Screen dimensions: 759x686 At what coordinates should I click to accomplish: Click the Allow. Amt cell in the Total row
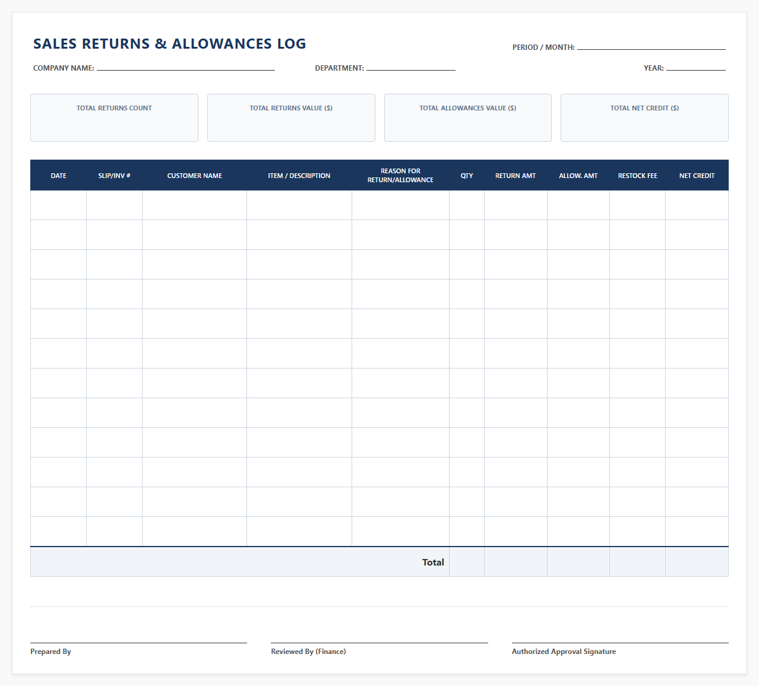point(578,562)
